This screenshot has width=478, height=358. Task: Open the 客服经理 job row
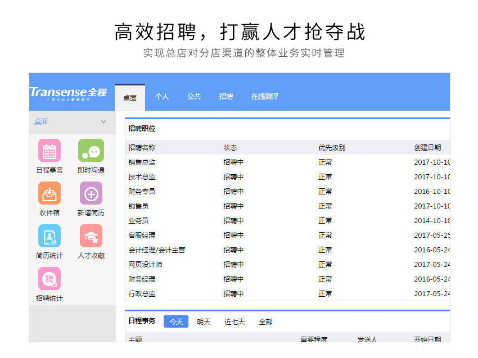(x=287, y=235)
